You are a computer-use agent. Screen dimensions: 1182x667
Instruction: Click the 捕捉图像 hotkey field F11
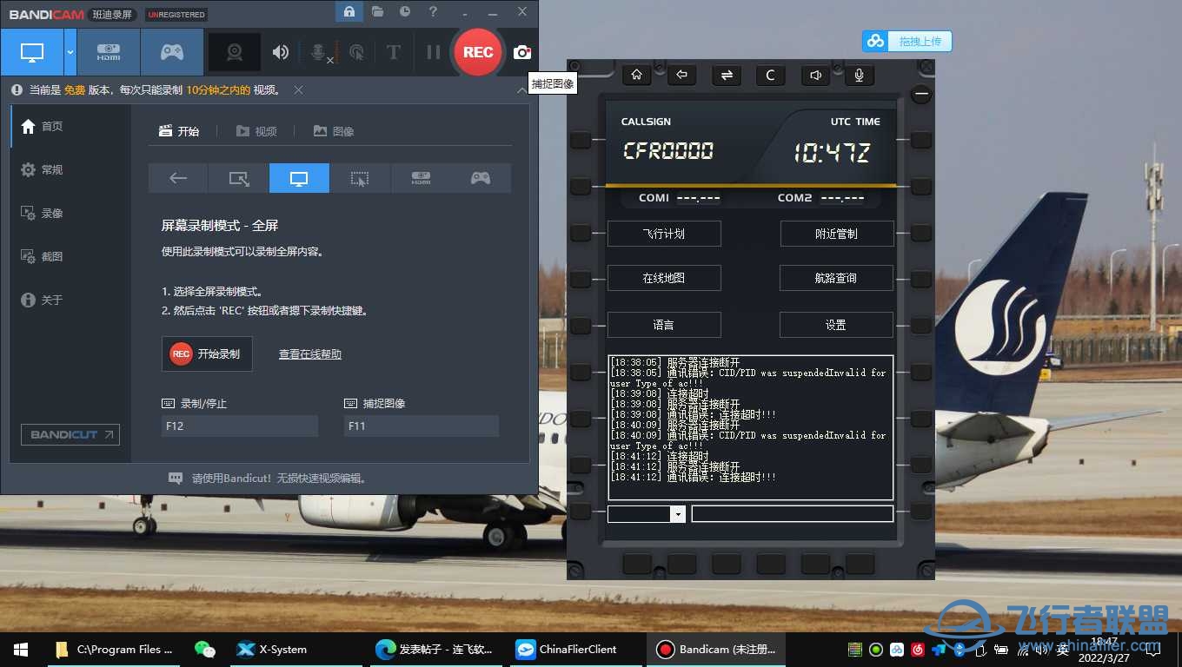[x=422, y=426]
